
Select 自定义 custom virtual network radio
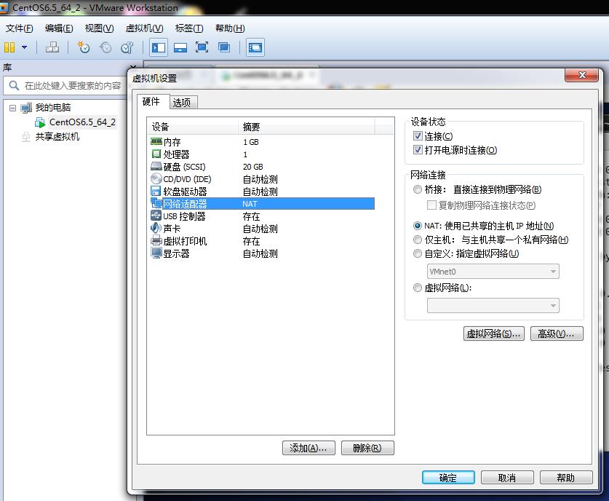[418, 253]
